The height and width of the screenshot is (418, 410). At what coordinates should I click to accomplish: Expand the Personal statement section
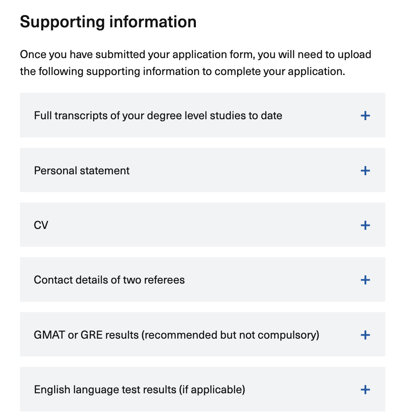click(81, 170)
